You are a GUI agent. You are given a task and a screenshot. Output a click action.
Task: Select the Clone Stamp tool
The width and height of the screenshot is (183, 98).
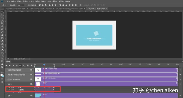[x=2, y=35]
